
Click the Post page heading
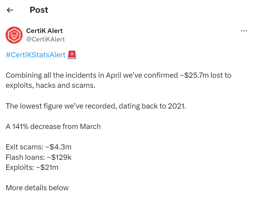(39, 10)
